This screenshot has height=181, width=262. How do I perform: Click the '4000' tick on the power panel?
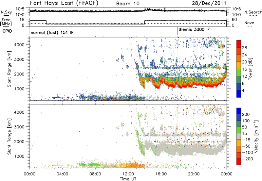(19, 45)
